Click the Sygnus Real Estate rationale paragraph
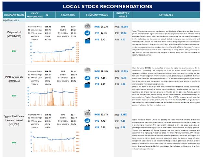The image size is (206, 157). (166, 134)
